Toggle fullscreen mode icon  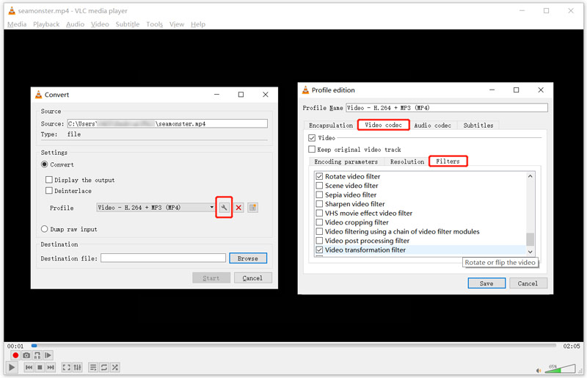[66, 368]
